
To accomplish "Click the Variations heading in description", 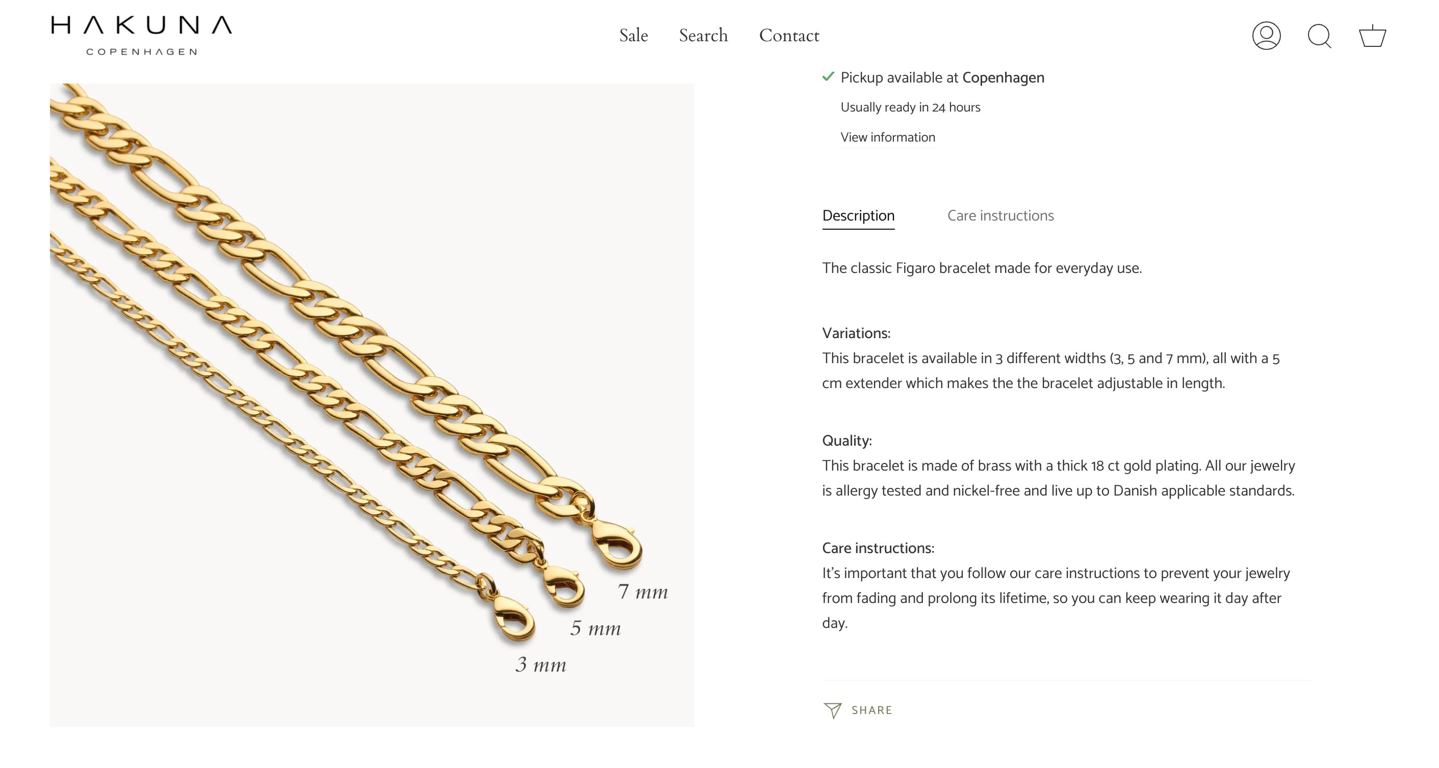I will tap(856, 334).
